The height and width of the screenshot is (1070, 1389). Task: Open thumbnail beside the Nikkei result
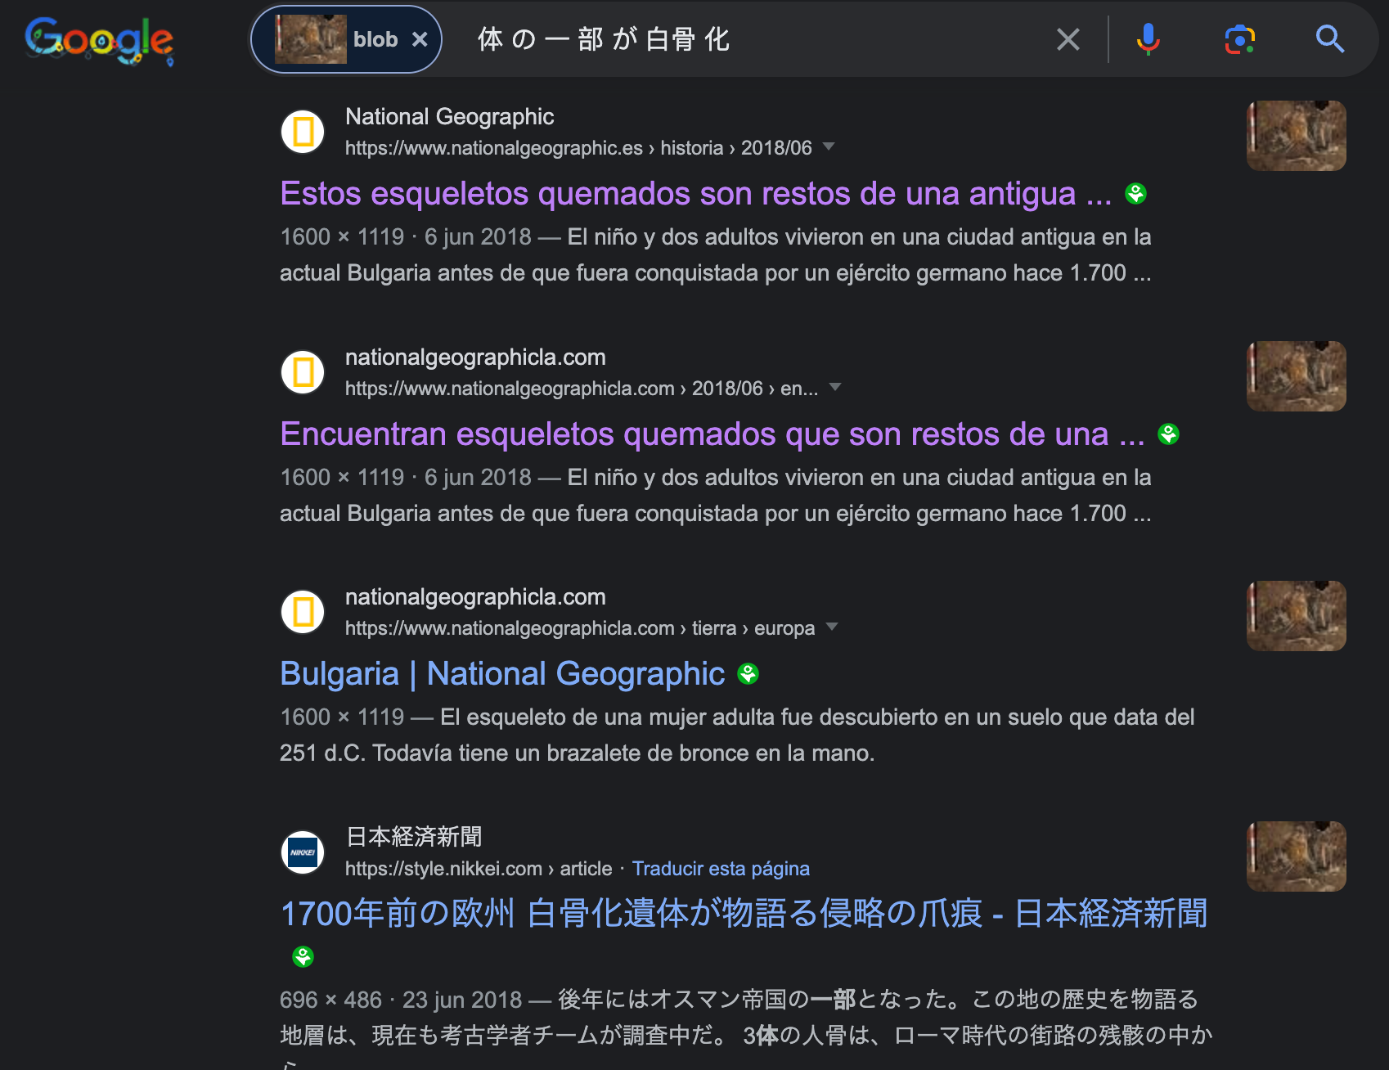1296,856
